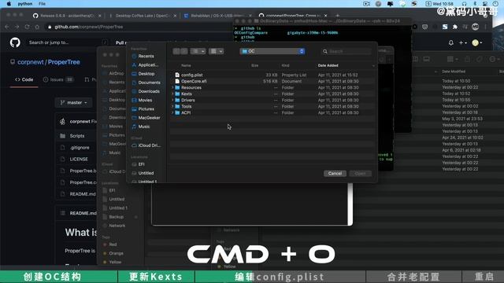Click the GitHub logo icon
The width and height of the screenshot is (504, 283).
(15, 42)
